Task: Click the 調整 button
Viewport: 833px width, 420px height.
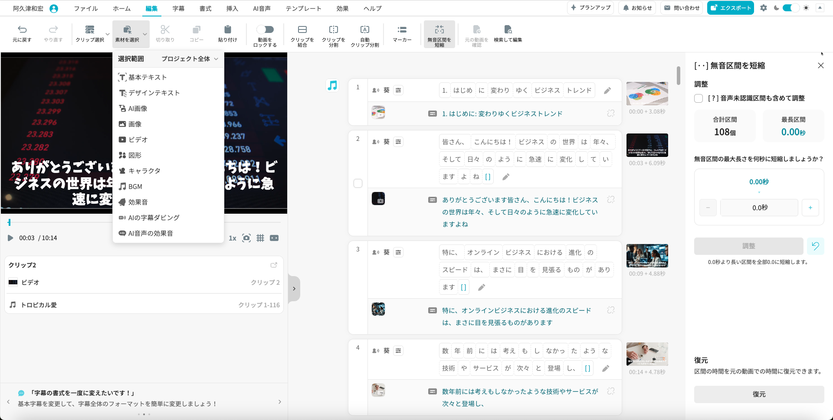Action: click(749, 246)
